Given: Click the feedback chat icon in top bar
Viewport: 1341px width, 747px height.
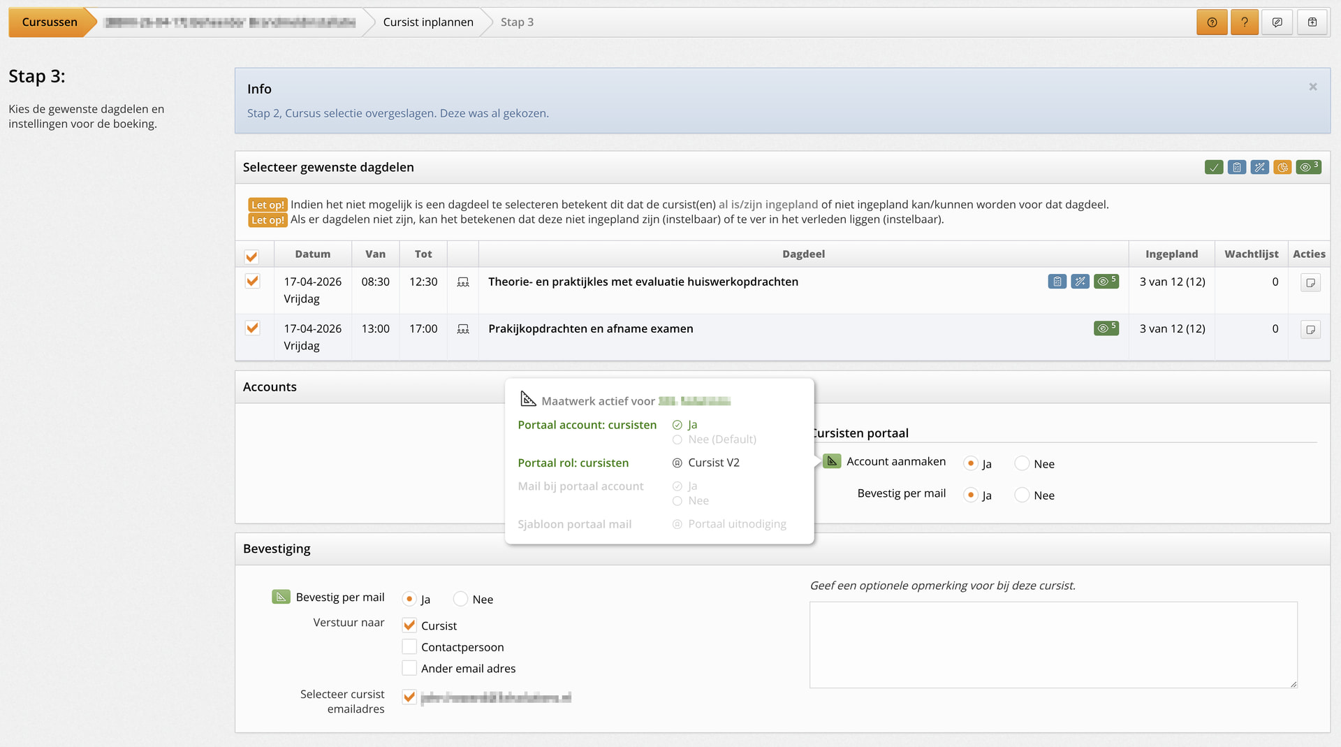Looking at the screenshot, I should pyautogui.click(x=1277, y=22).
